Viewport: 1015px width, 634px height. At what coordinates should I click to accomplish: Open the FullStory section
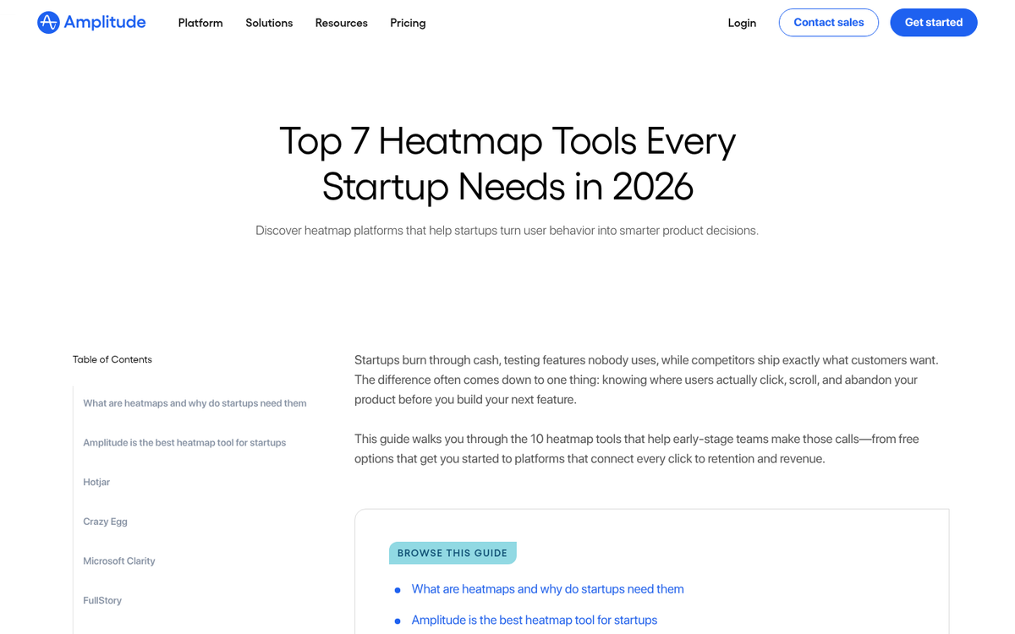(101, 600)
